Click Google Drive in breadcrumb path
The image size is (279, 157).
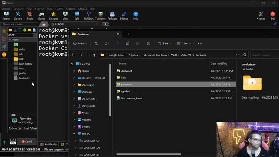click(116, 55)
